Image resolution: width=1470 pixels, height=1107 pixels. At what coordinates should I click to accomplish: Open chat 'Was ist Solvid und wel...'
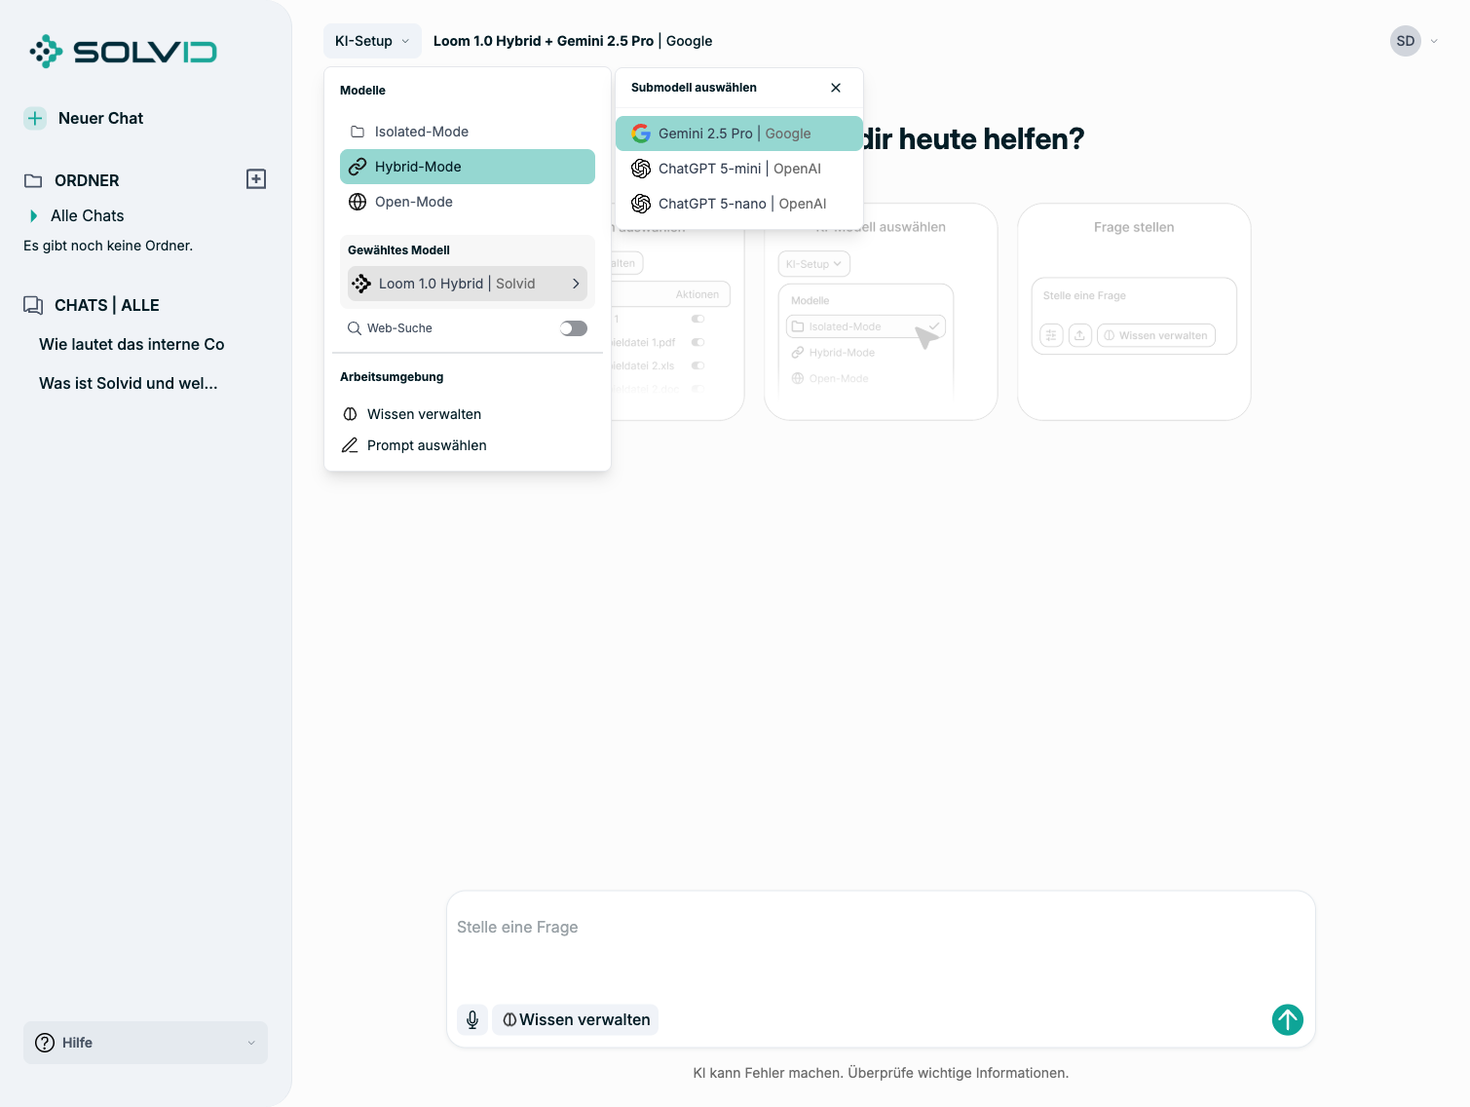(129, 383)
